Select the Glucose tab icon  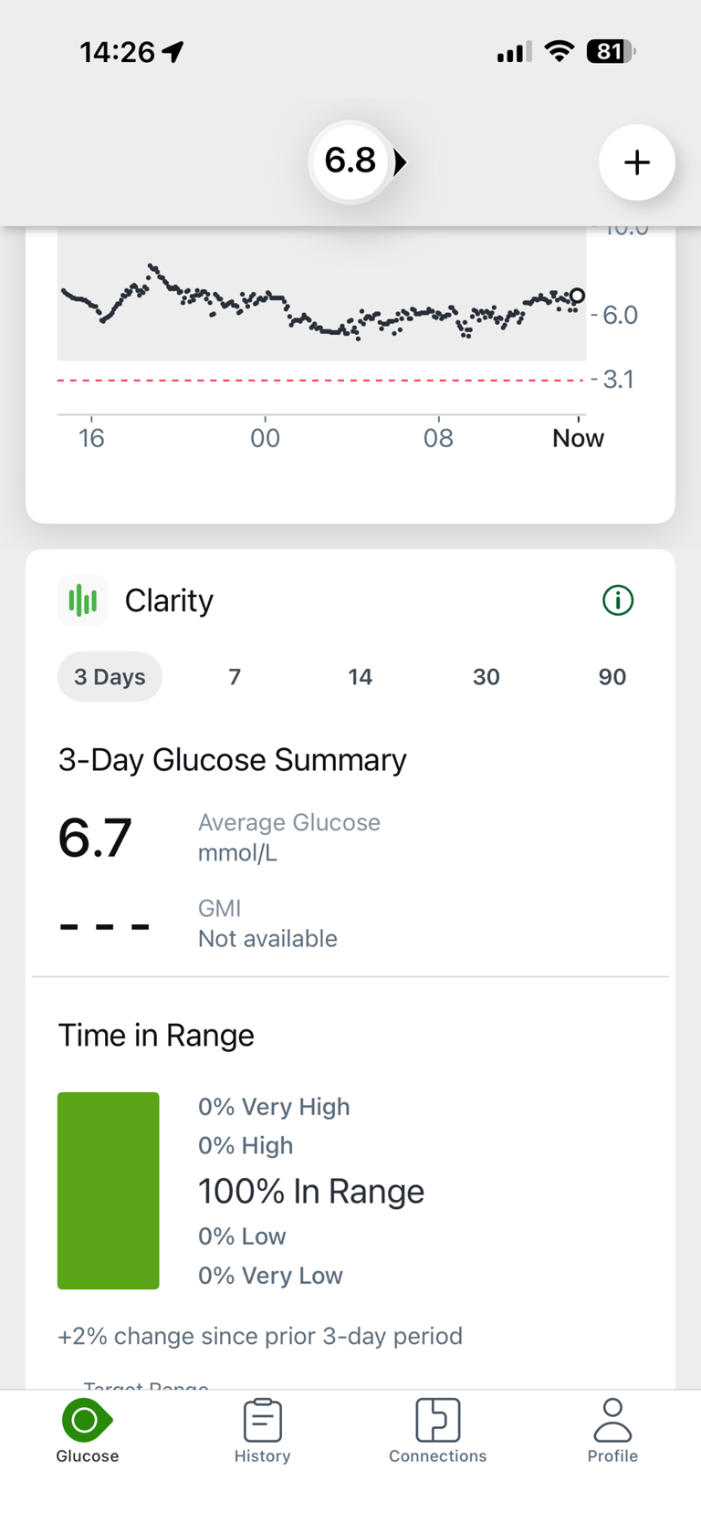pos(86,1421)
